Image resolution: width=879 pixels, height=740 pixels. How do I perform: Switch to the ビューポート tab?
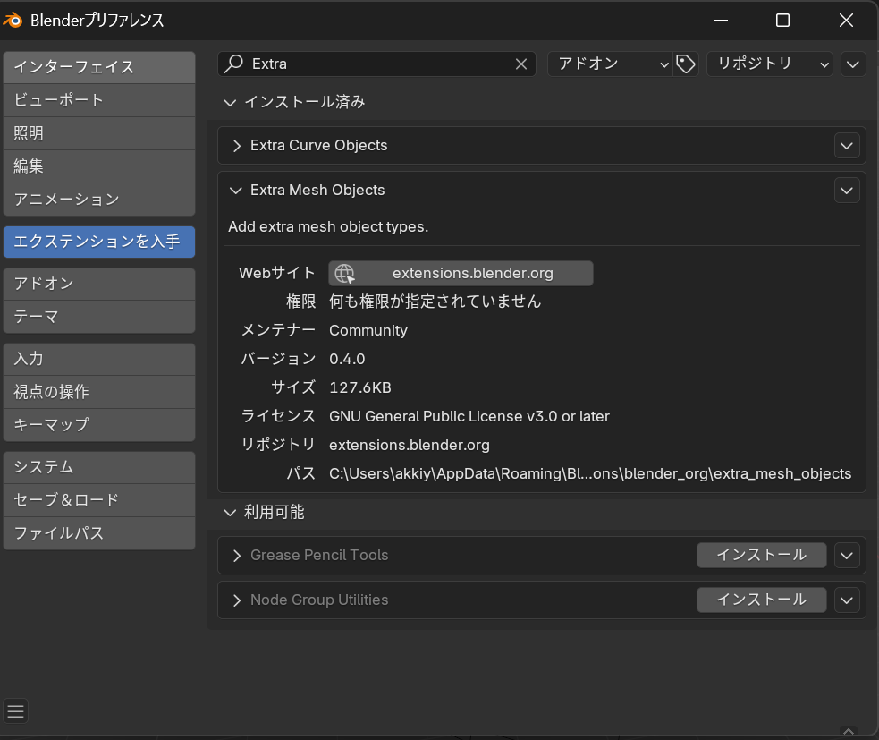tap(99, 100)
